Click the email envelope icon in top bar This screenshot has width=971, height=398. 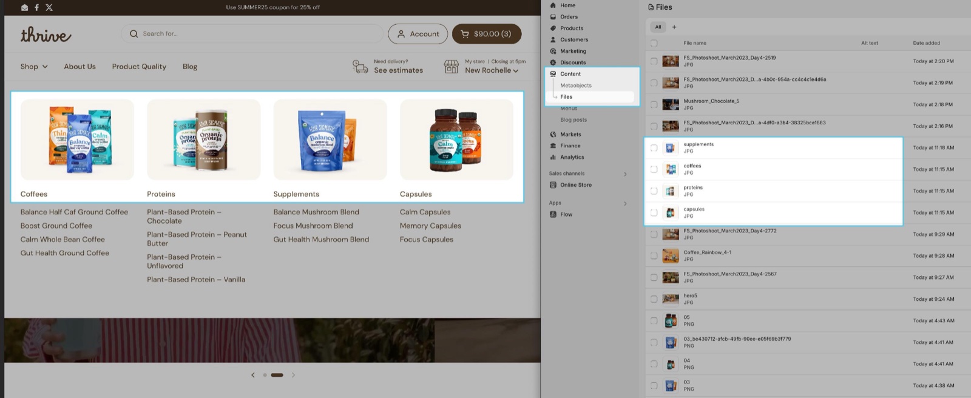tap(24, 7)
